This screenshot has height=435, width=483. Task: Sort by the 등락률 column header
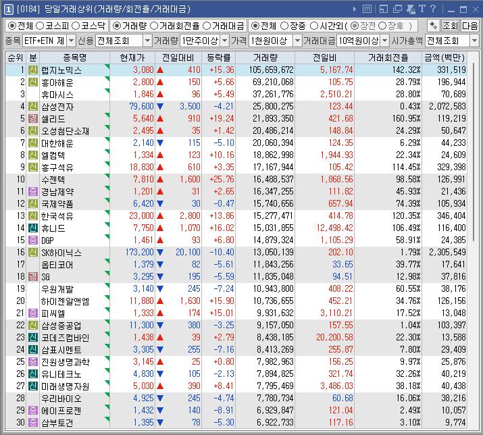point(218,57)
